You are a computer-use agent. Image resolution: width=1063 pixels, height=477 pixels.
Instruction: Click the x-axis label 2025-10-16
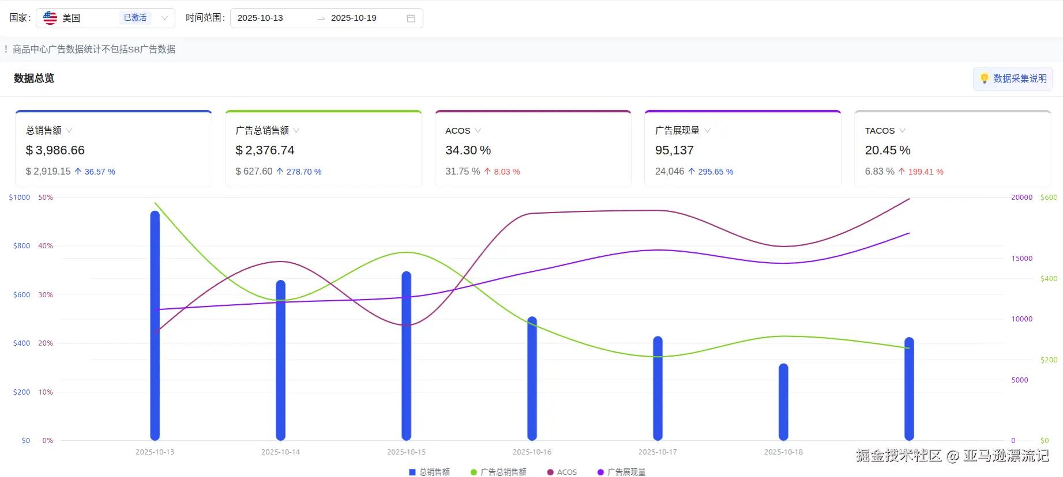pyautogui.click(x=532, y=452)
